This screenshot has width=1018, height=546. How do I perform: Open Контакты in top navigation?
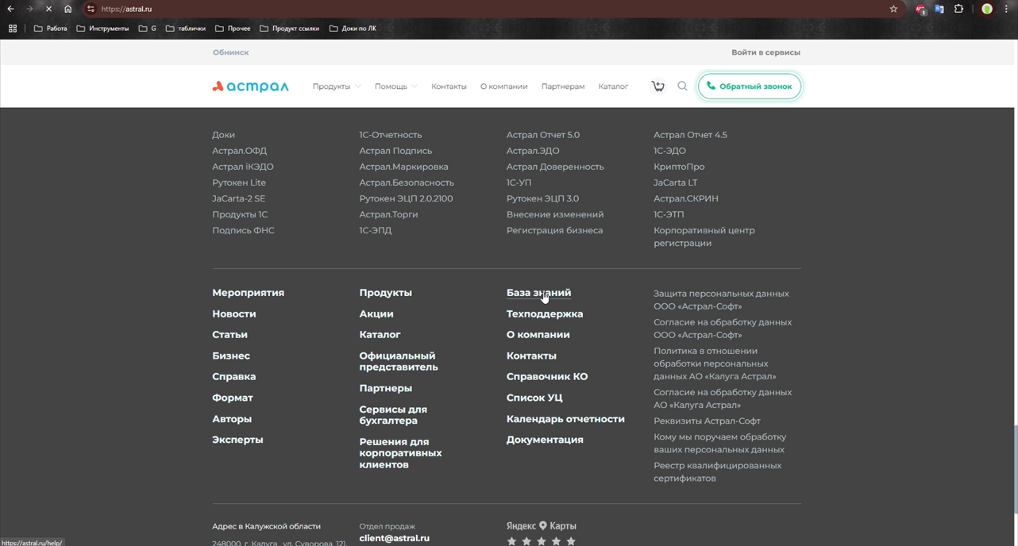pyautogui.click(x=449, y=87)
